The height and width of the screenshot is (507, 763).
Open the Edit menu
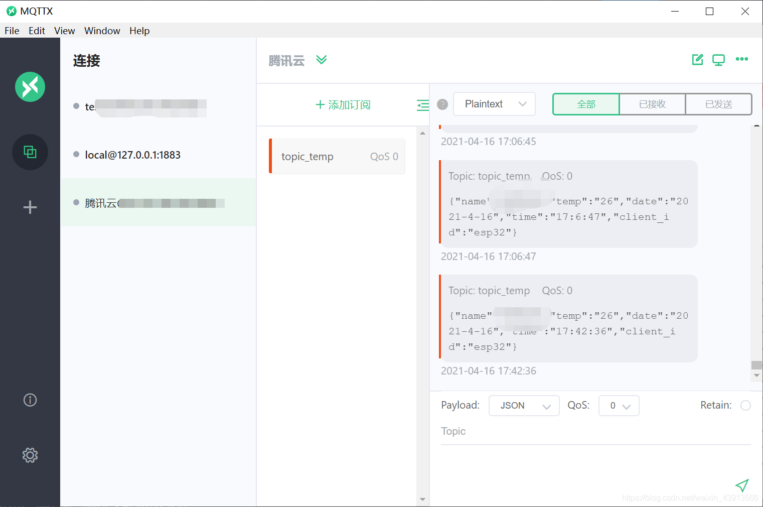tap(36, 31)
